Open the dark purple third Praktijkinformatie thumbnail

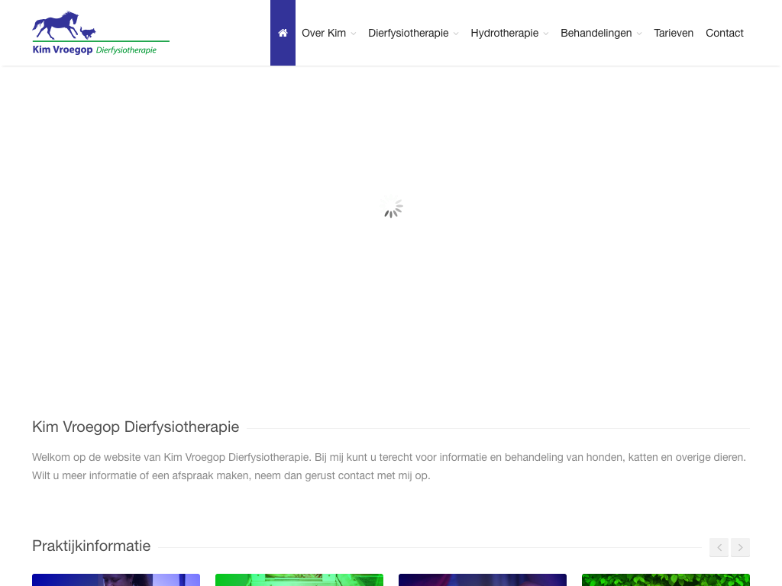[x=483, y=580]
